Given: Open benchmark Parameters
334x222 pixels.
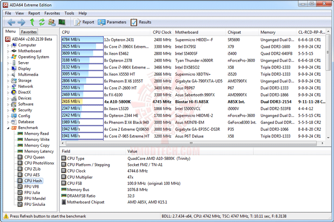Looking at the screenshot, I should [112, 22].
